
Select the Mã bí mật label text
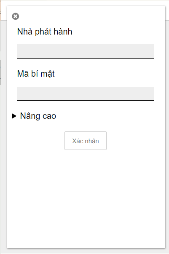(x=36, y=74)
